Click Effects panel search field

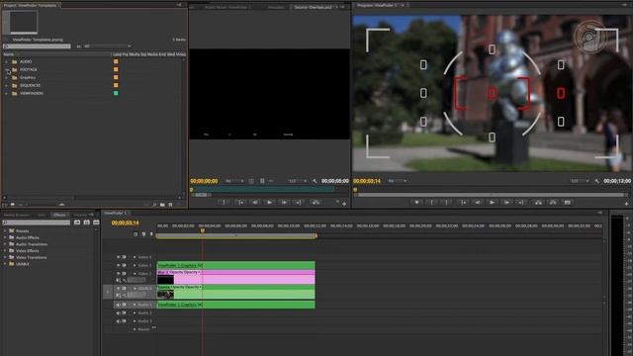(x=37, y=222)
